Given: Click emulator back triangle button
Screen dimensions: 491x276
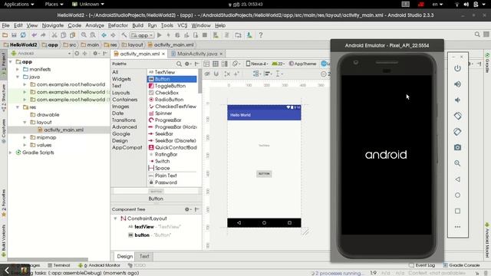Looking at the screenshot, I should 457,179.
